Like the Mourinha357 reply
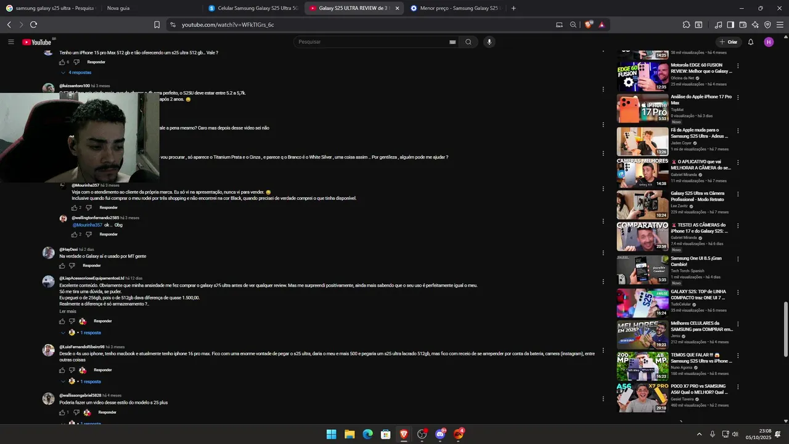 75,208
